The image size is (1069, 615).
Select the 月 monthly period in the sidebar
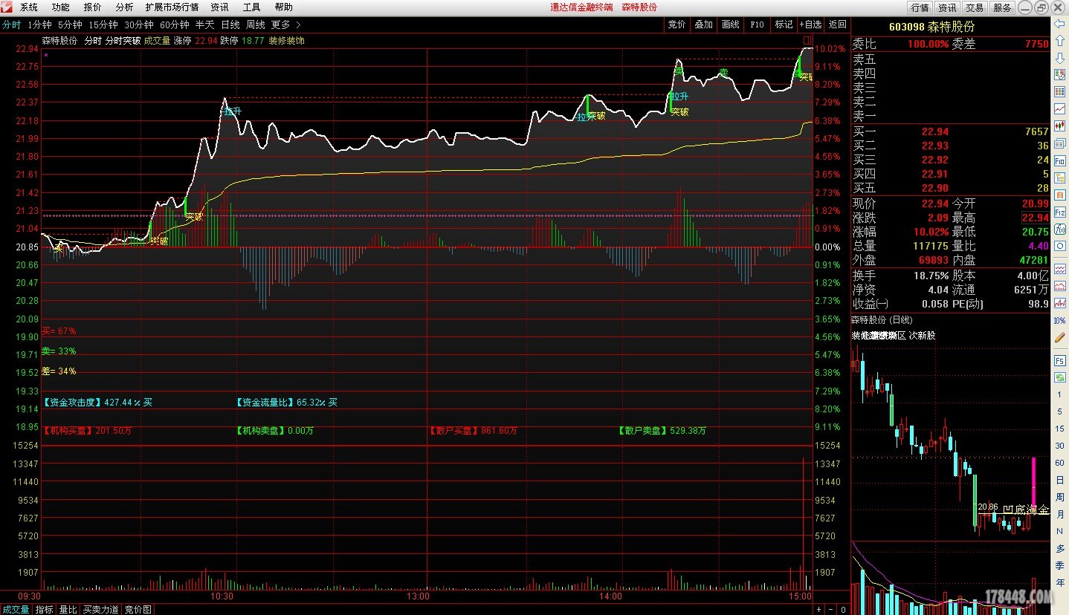[1059, 515]
